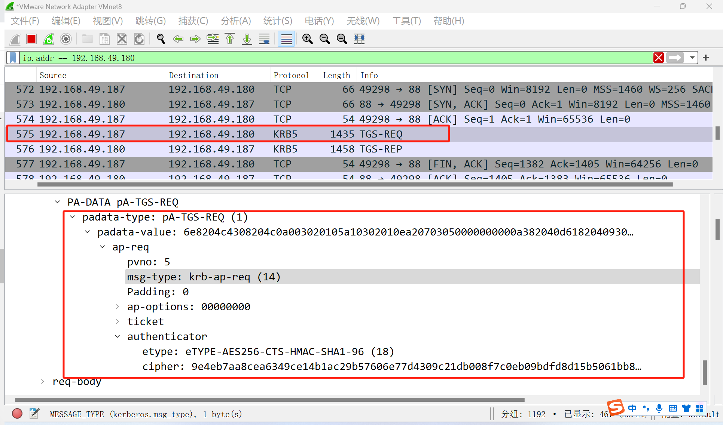This screenshot has width=726, height=425.
Task: Clear the display filter with red X
Action: [x=658, y=58]
